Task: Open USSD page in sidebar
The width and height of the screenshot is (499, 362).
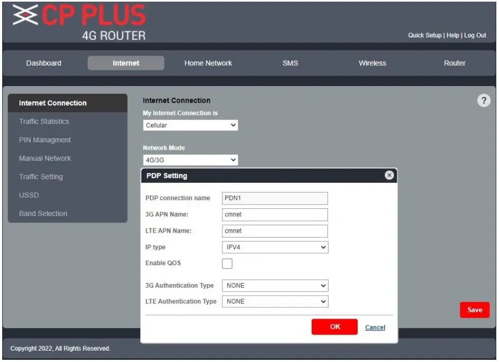Action: tap(29, 195)
